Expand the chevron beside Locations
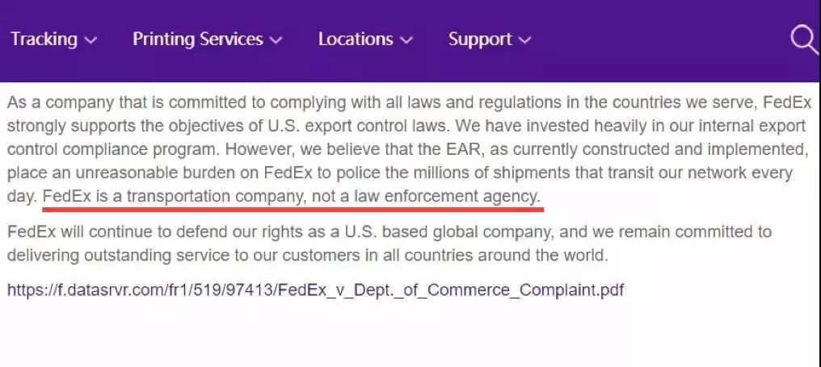Screen dimensions: 821x367 (406, 40)
